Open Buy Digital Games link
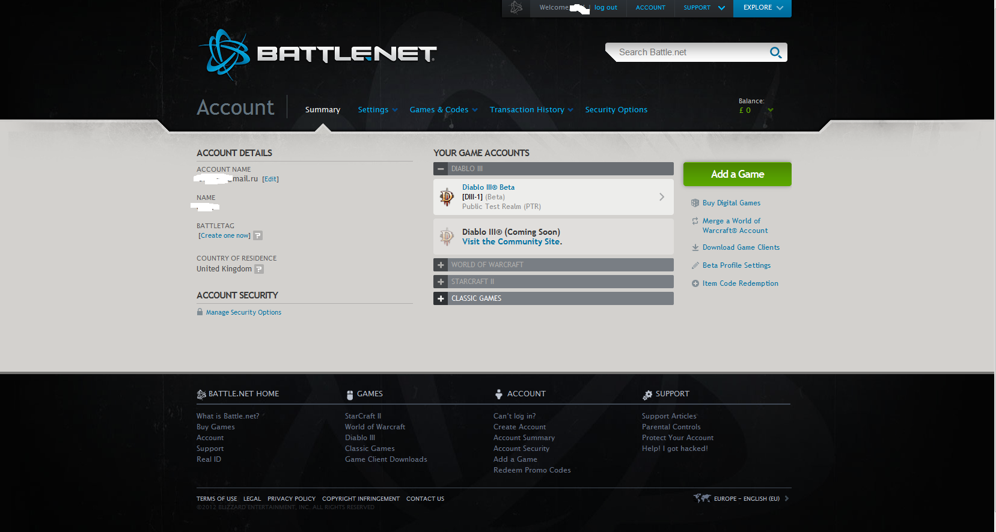996x532 pixels. [x=732, y=203]
